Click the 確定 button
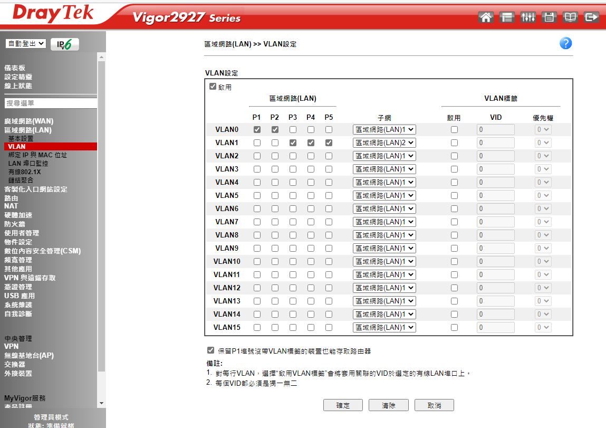 point(343,405)
